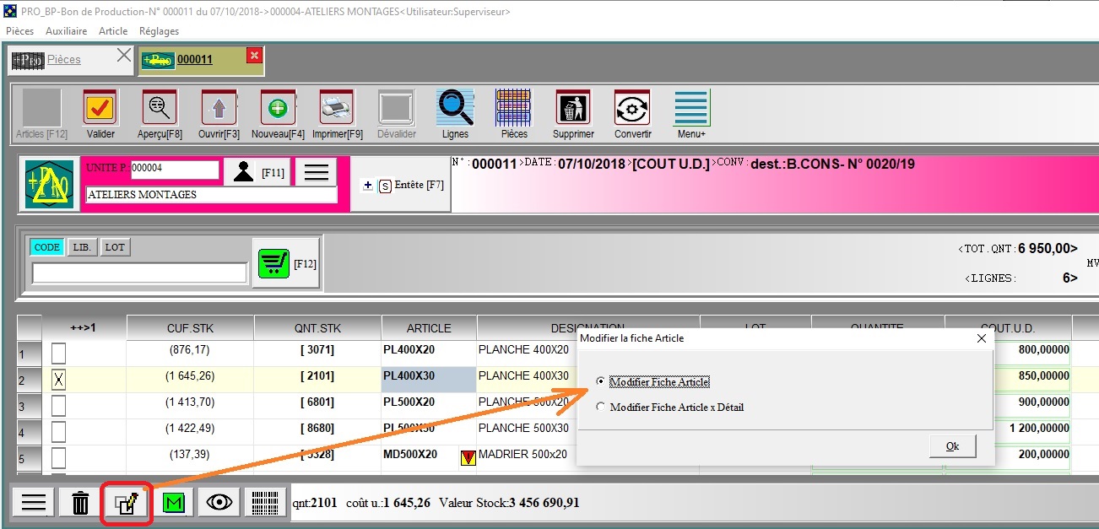Create new with Nouveau[F4] icon
The width and height of the screenshot is (1099, 529).
coord(278,108)
